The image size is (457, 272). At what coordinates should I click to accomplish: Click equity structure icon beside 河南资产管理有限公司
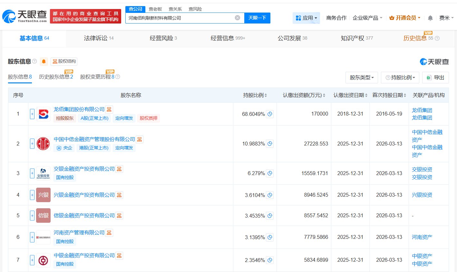click(109, 233)
